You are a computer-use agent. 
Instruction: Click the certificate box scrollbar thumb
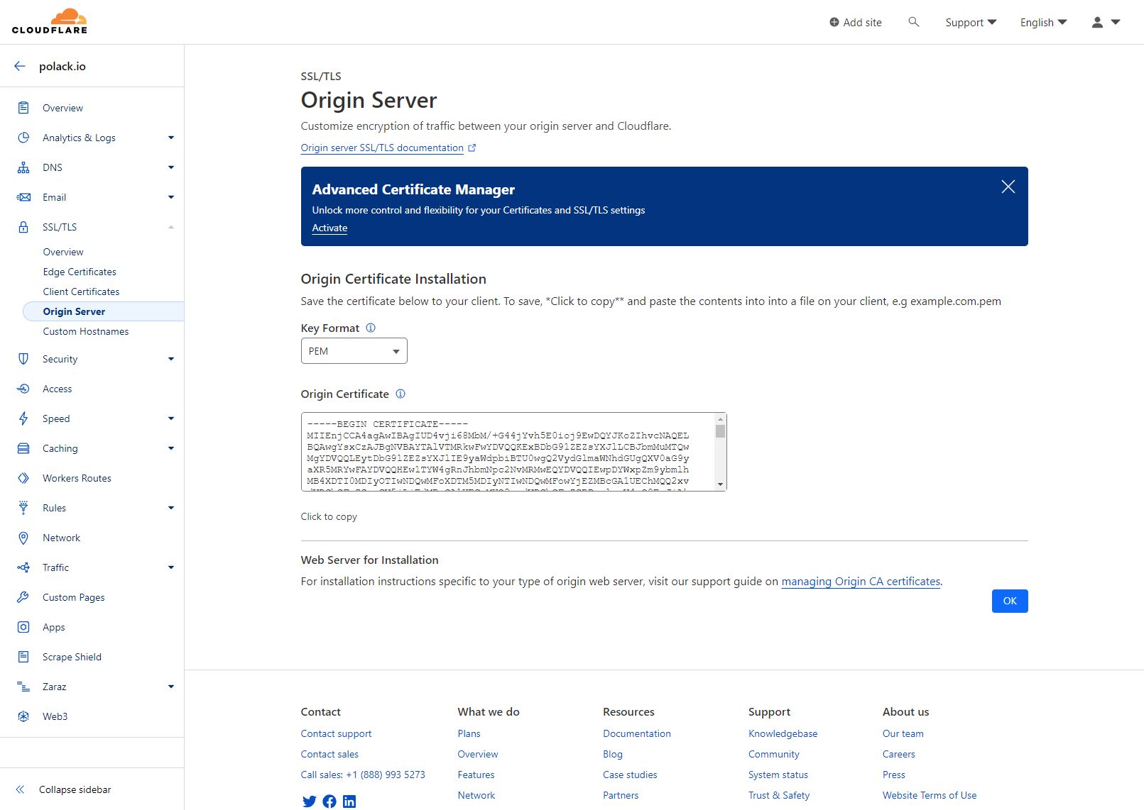point(720,431)
